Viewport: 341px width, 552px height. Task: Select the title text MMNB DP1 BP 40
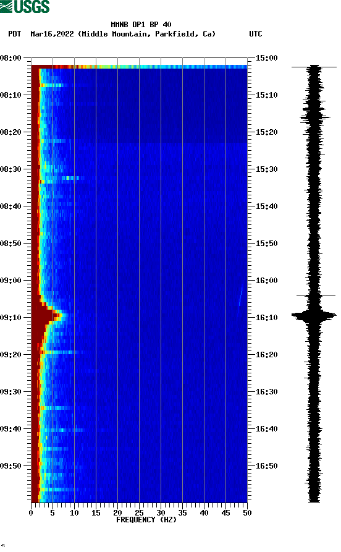141,25
